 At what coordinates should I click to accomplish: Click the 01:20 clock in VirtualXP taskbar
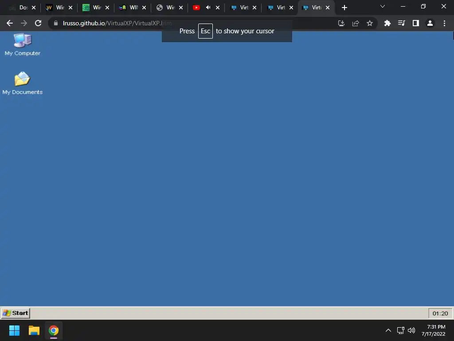pos(440,313)
